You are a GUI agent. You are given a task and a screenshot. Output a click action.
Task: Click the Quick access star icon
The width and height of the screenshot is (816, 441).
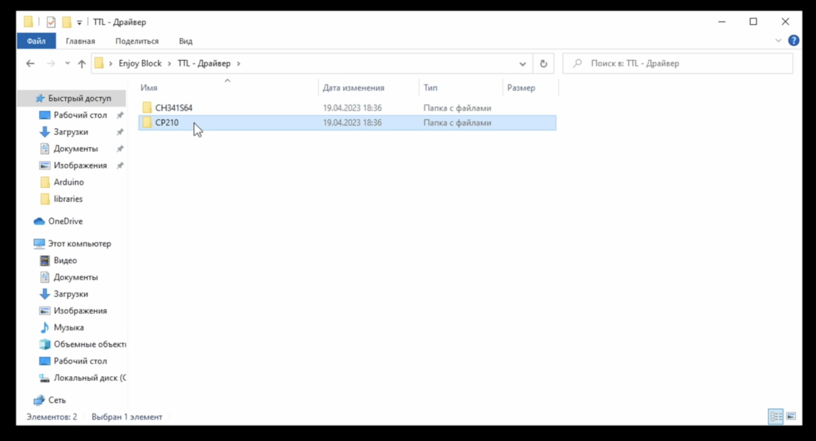point(40,98)
